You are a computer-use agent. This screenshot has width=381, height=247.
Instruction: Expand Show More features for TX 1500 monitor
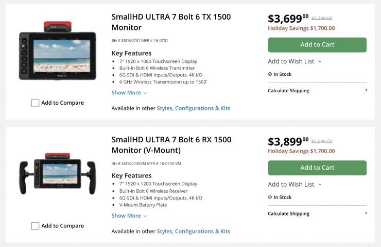click(129, 93)
